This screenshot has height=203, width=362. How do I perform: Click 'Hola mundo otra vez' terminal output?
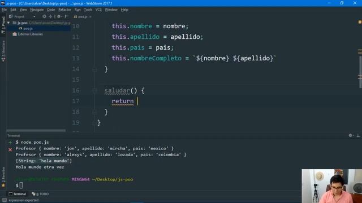point(40,167)
